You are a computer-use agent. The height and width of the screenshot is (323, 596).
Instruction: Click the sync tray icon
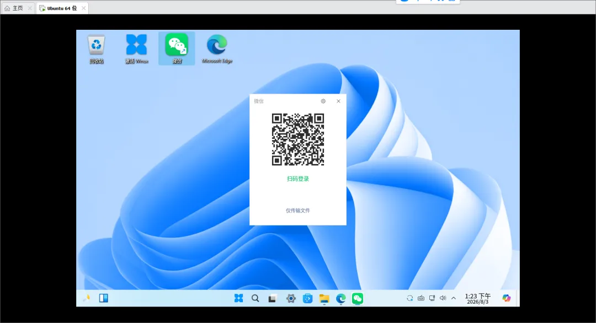(409, 298)
